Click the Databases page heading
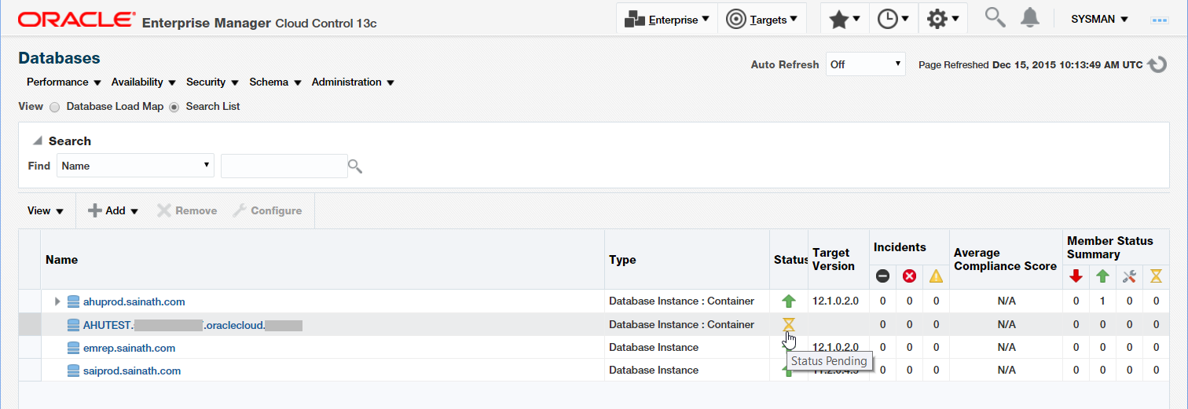The height and width of the screenshot is (409, 1188). 59,58
